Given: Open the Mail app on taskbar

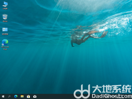Looking at the screenshot, I should click(x=35, y=96).
